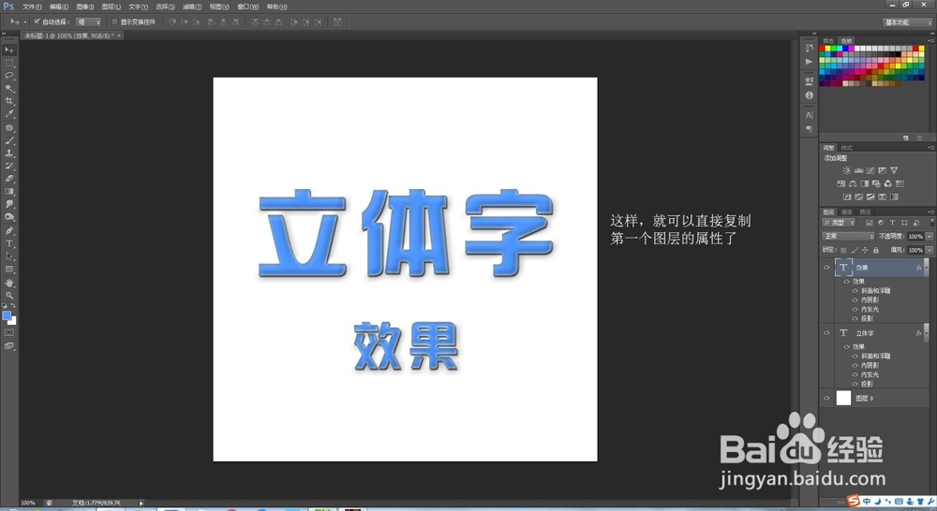Image resolution: width=937 pixels, height=511 pixels.
Task: Switch to the 样式 panel tab
Action: tap(847, 148)
